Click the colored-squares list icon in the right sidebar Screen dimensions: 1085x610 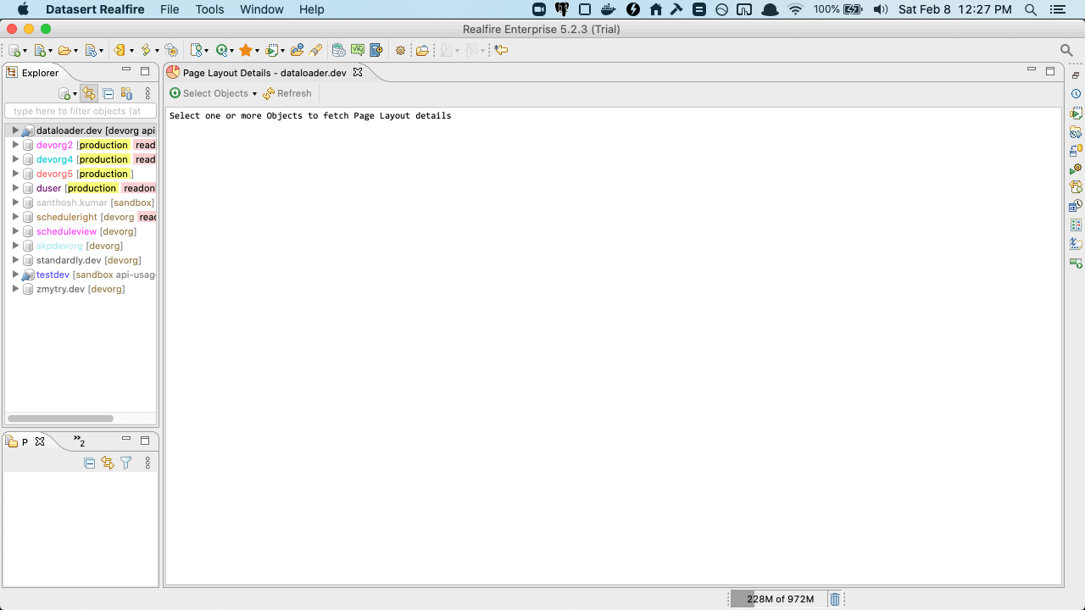1076,225
